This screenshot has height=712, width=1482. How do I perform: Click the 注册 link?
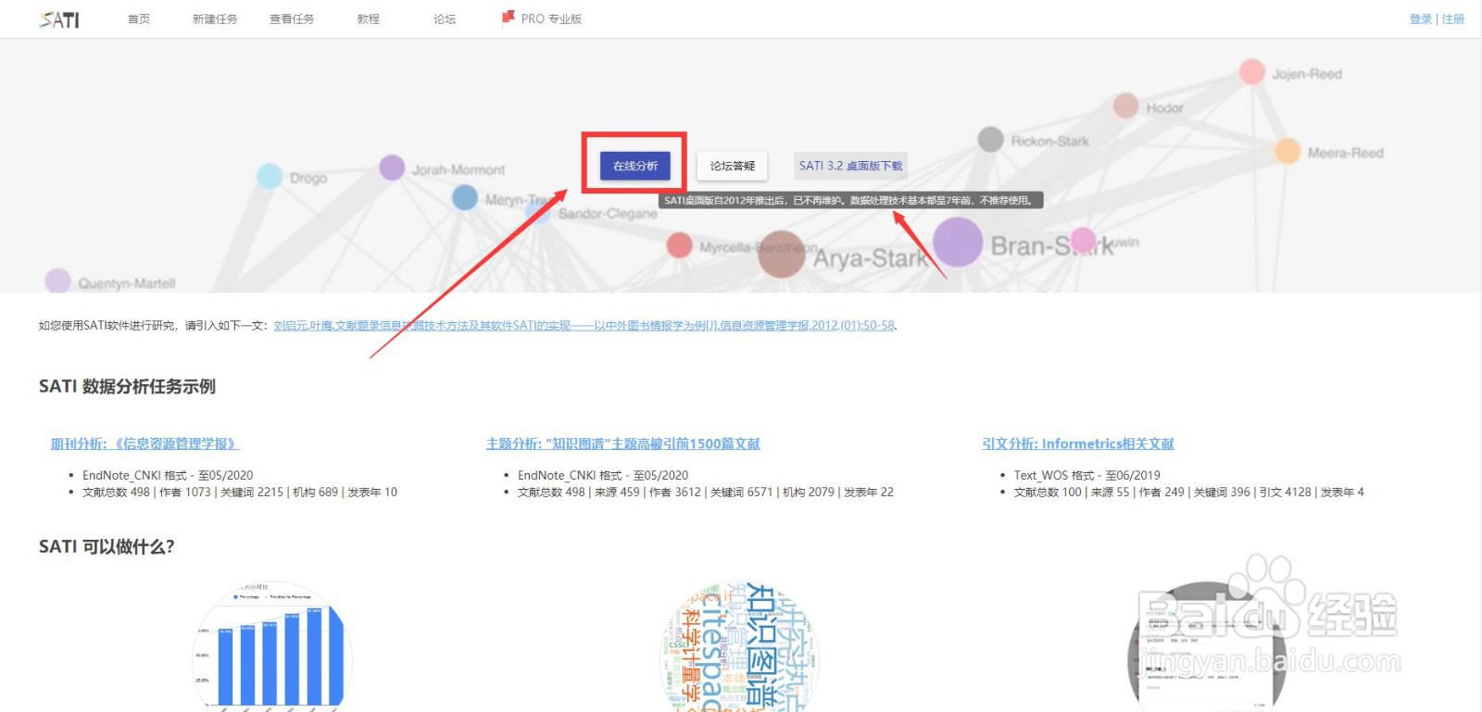click(1453, 19)
